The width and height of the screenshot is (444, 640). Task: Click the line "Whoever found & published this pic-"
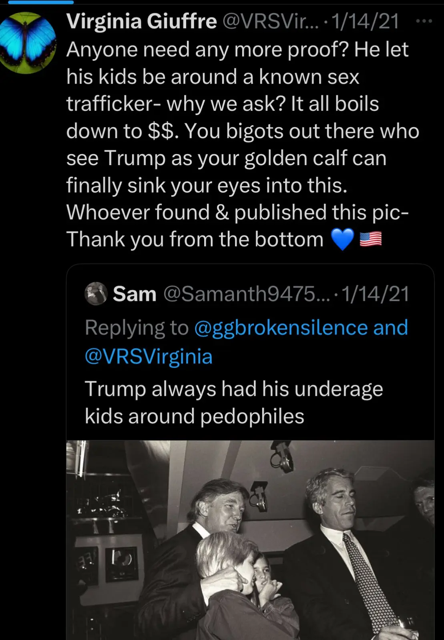(237, 212)
